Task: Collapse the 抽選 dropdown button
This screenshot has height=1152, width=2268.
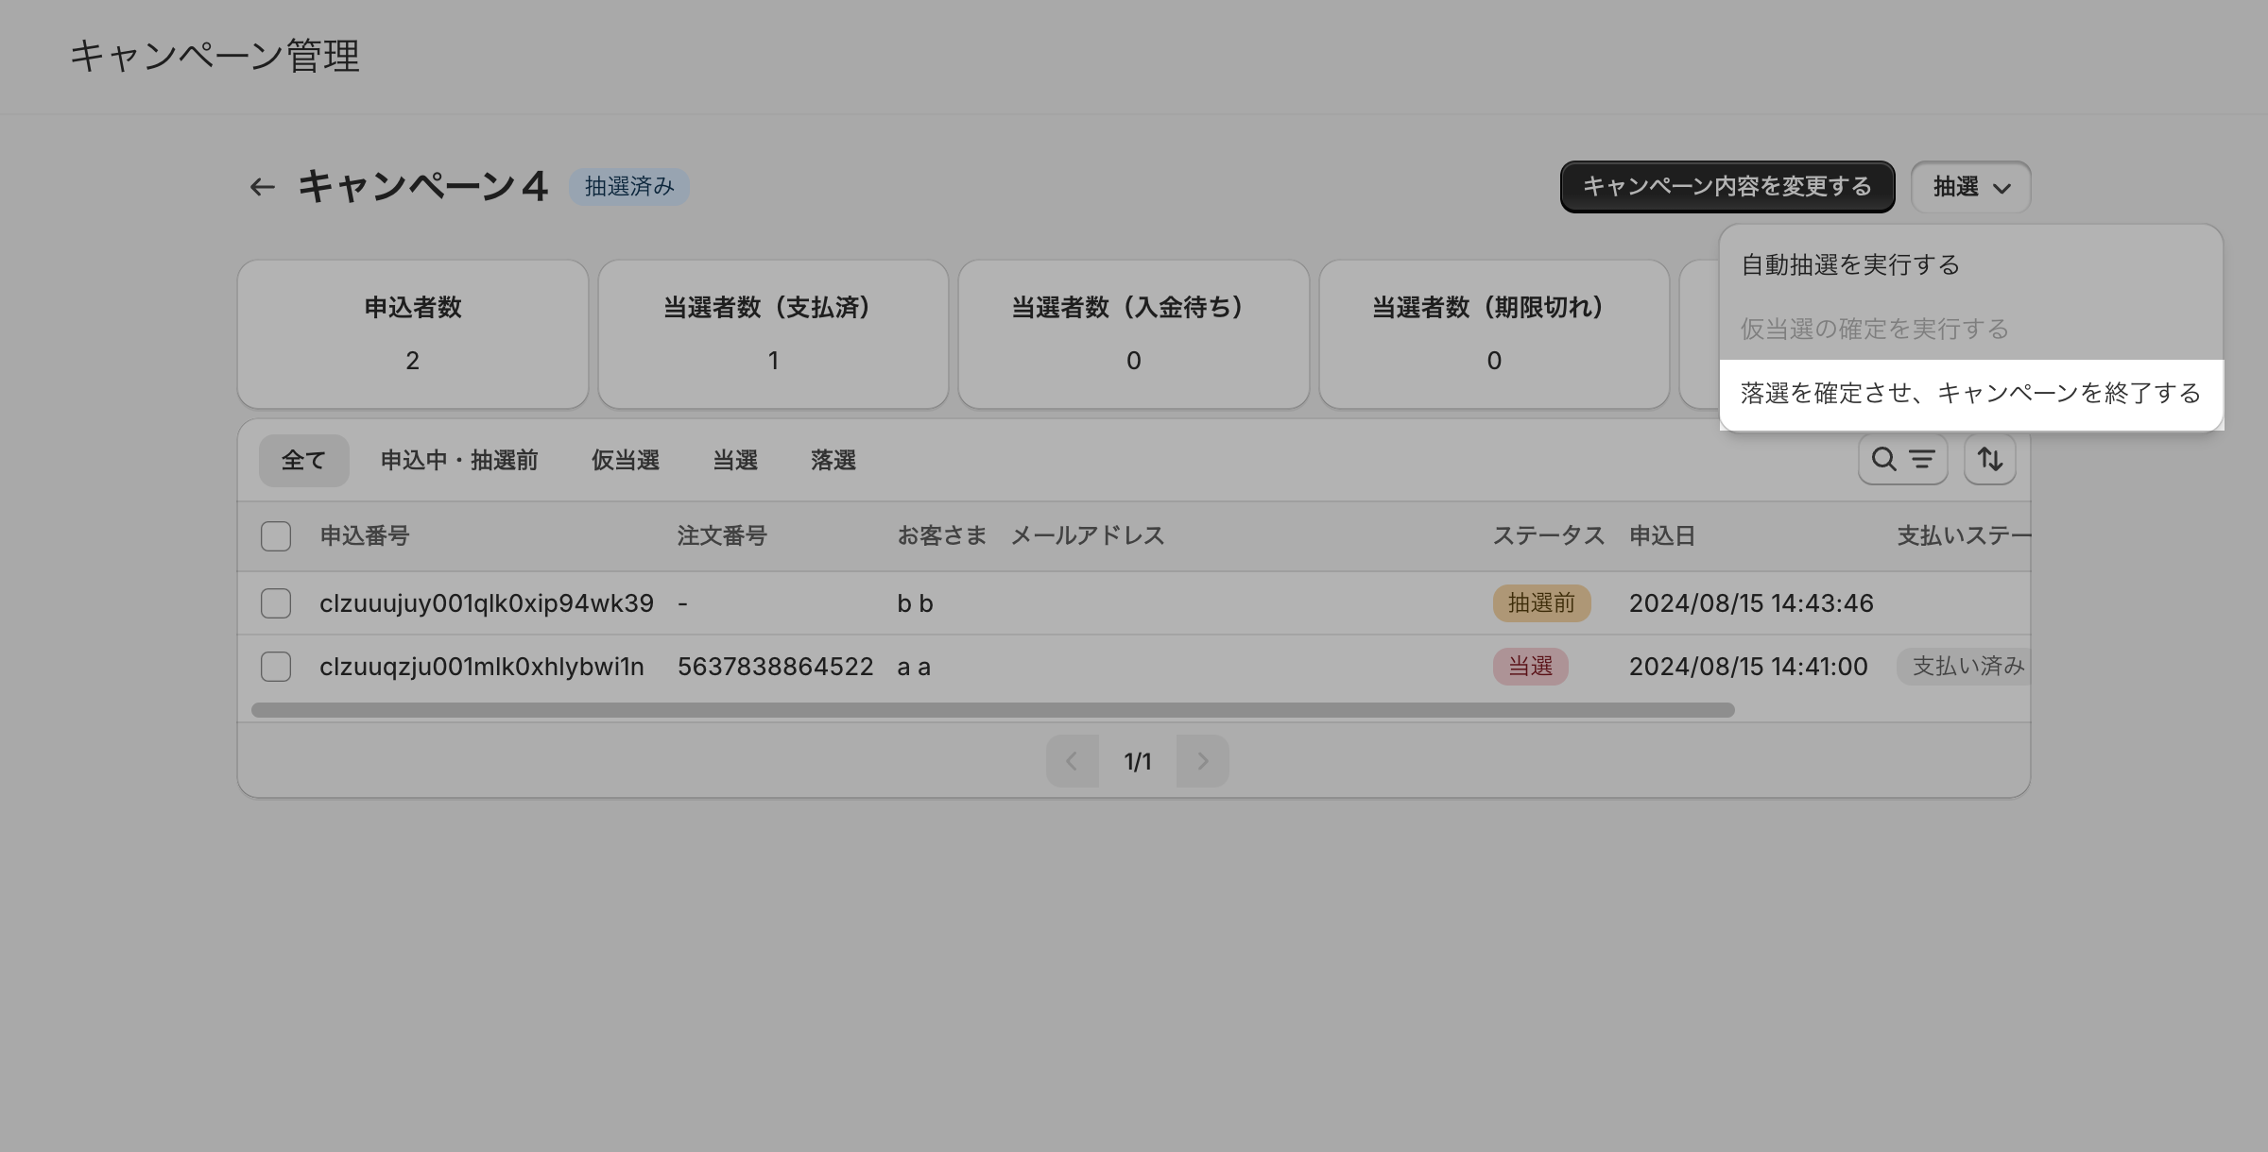Action: click(x=1970, y=187)
